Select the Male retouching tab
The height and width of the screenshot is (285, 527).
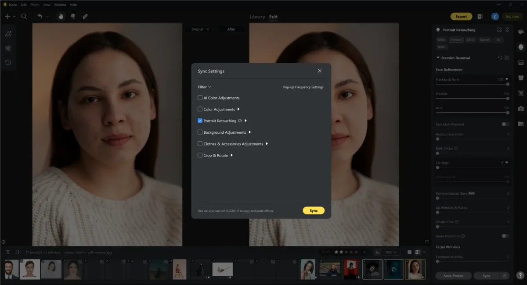441,40
